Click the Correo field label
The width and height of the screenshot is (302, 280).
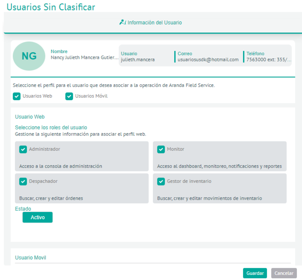[185, 54]
